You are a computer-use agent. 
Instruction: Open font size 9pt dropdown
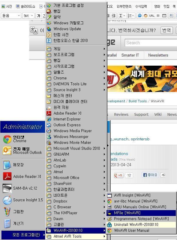[x=28, y=16]
